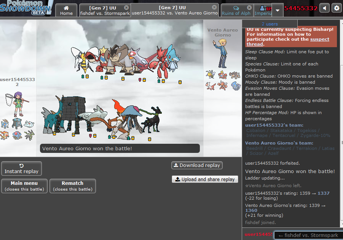Click the Terrakion sprite in battle
This screenshot has height=240, width=343.
120,59
